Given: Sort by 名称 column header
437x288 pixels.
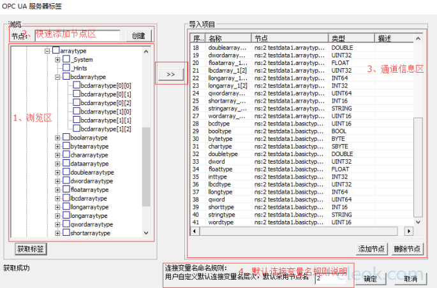Looking at the screenshot, I should pyautogui.click(x=228, y=38).
